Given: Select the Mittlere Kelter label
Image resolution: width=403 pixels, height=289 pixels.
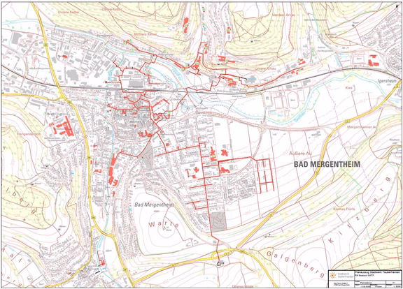Looking at the screenshot, I should [x=146, y=34].
